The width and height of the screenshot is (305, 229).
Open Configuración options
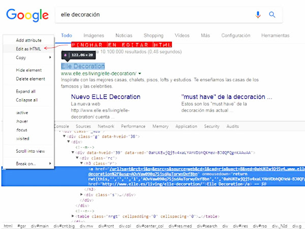coord(236,36)
